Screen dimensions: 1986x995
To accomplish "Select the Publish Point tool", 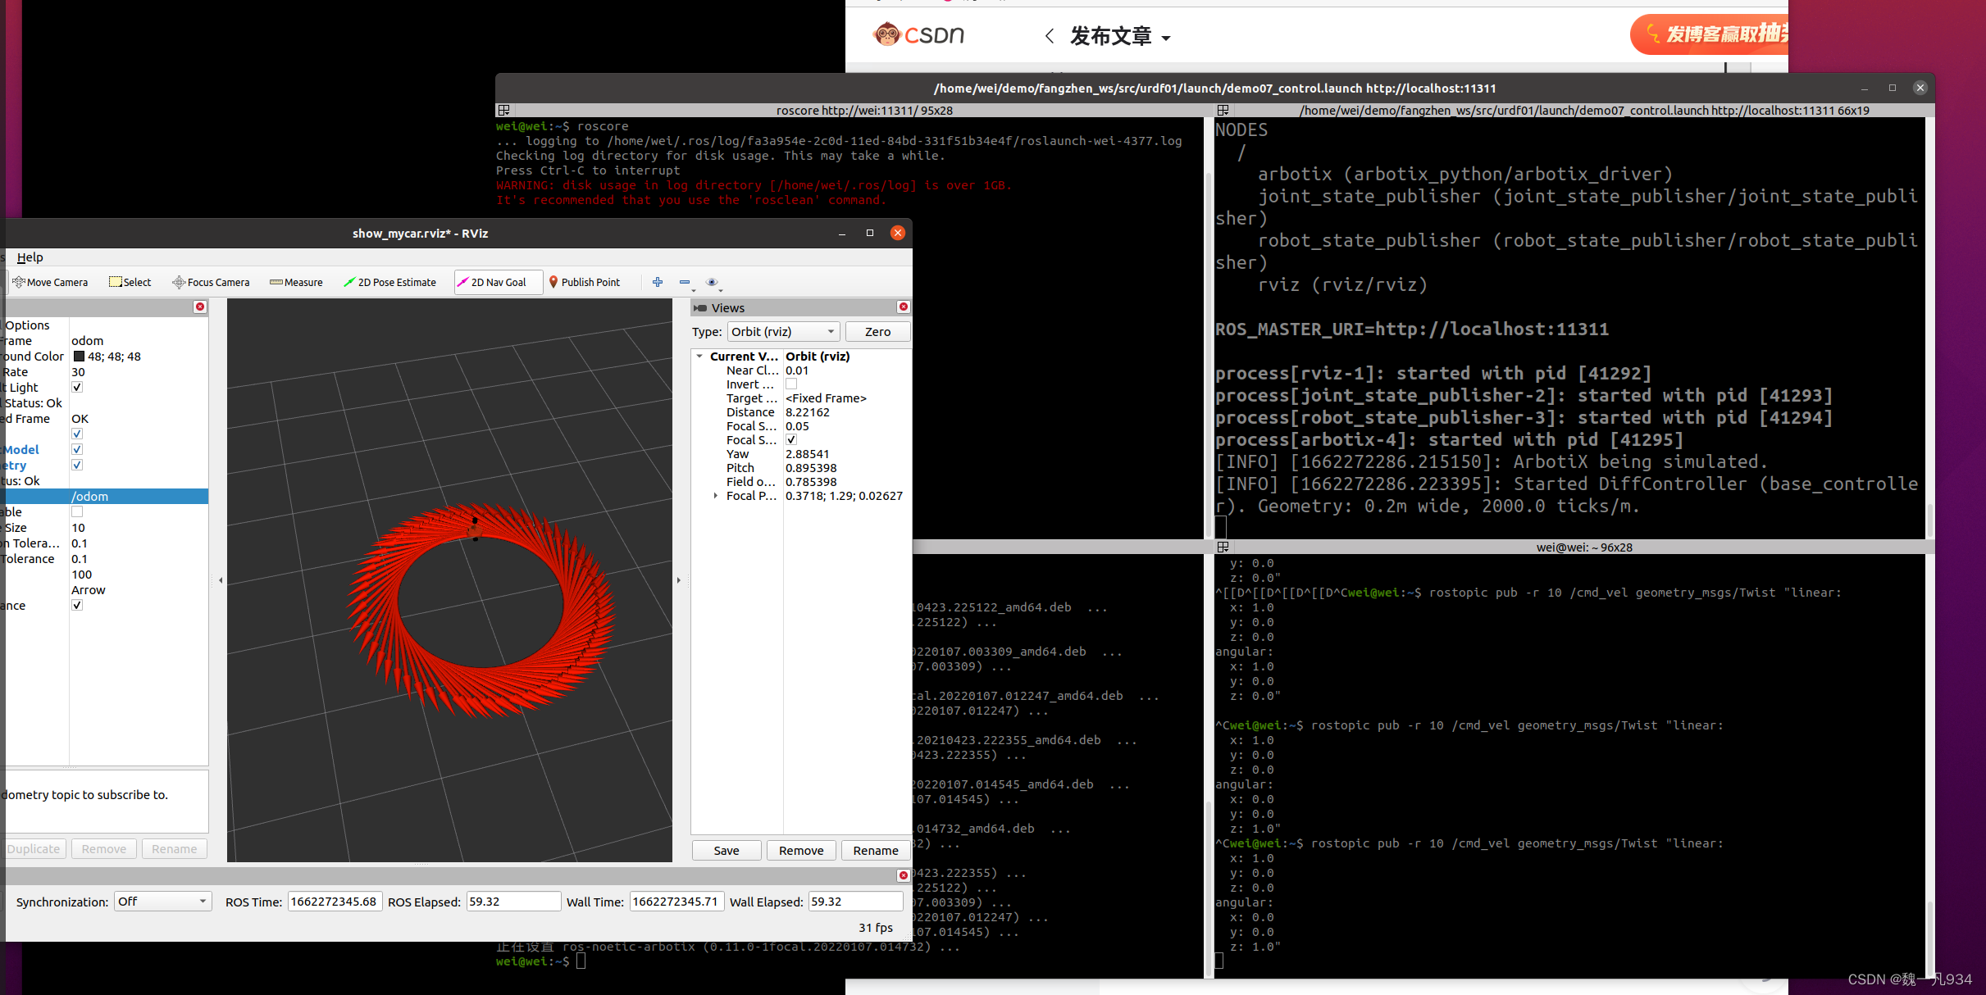I will click(585, 282).
